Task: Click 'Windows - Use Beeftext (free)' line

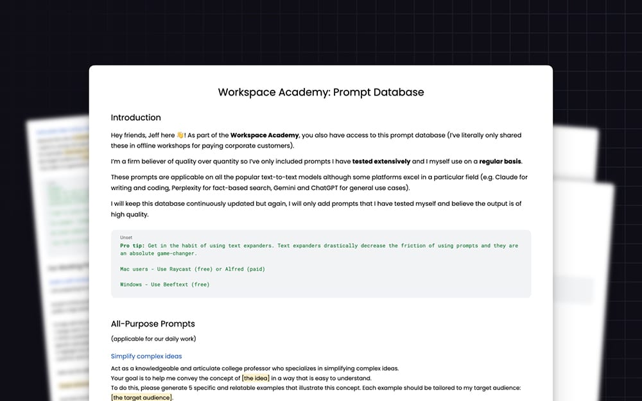Action: coord(164,284)
